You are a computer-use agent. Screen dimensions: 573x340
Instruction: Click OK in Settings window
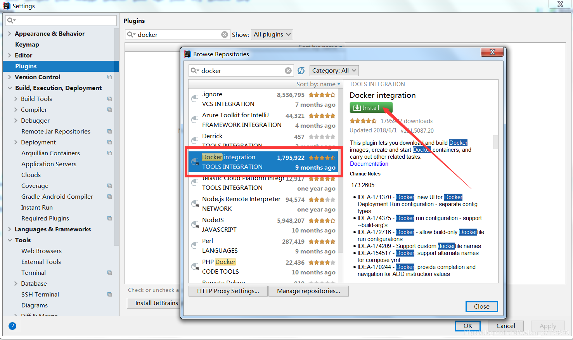pos(468,326)
